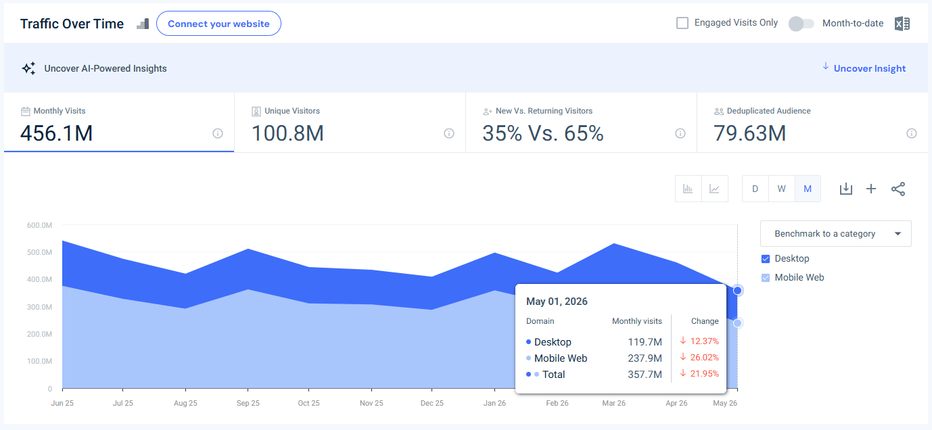932x430 pixels.
Task: Click the Sep 25 axis label
Action: click(248, 403)
